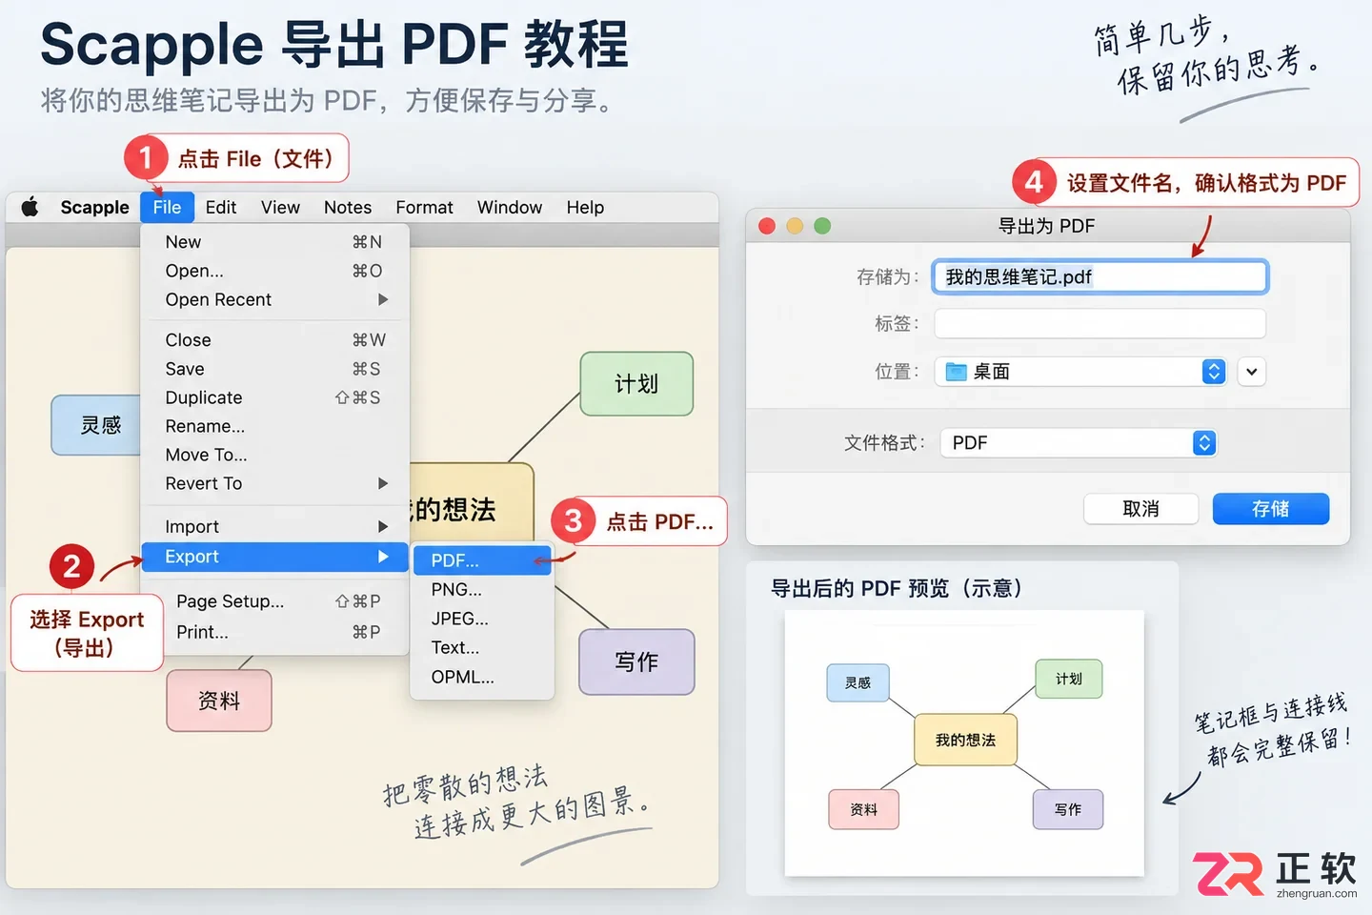The height and width of the screenshot is (915, 1372).
Task: Expand the Revert To submenu
Action: (x=274, y=483)
